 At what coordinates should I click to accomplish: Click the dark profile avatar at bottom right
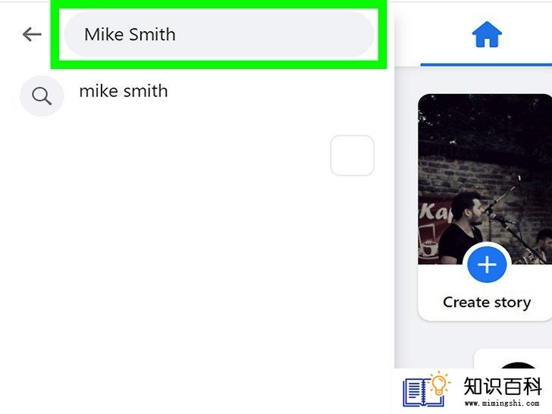coord(517,365)
